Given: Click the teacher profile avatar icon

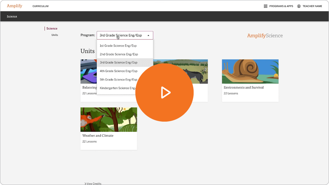Looking at the screenshot, I should [x=299, y=6].
